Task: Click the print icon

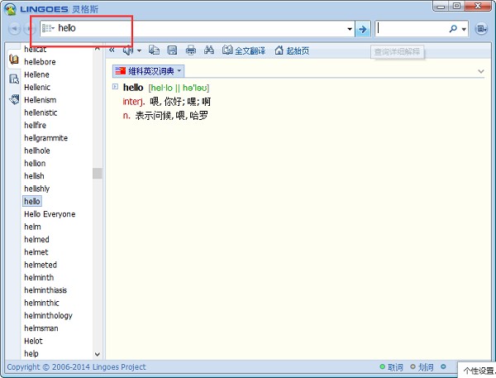Action: point(191,50)
